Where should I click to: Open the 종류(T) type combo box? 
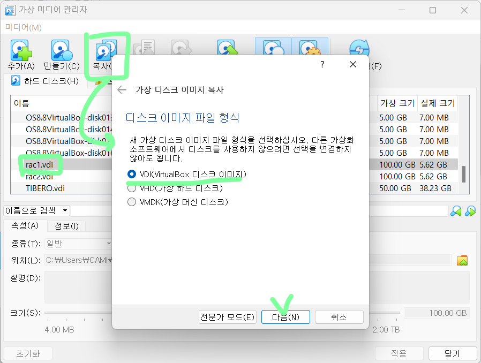click(78, 244)
